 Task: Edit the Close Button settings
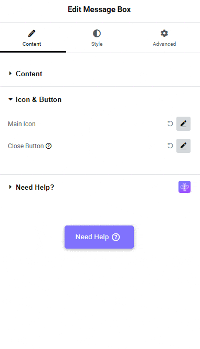coord(183,146)
